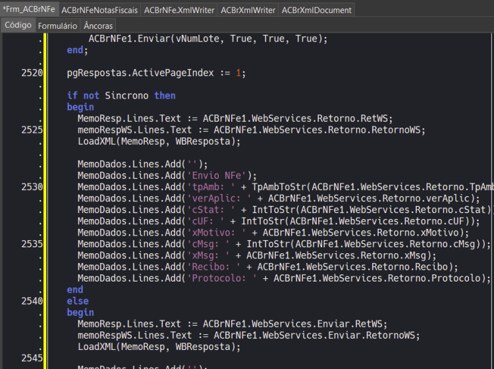494x369 pixels.
Task: Click gutter line number 2520
Action: [x=32, y=73]
